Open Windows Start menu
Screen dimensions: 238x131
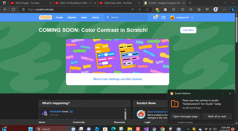point(31,129)
